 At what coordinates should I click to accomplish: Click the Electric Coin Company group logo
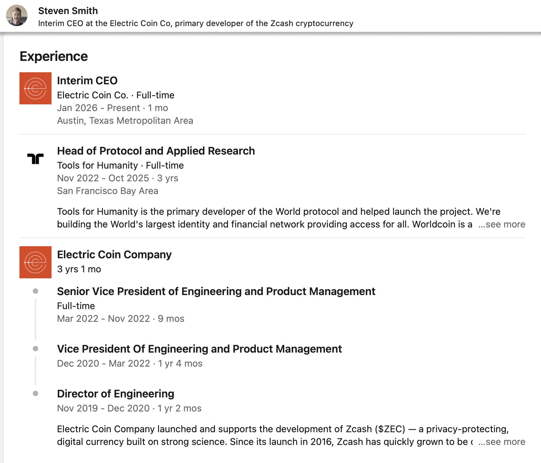(35, 262)
